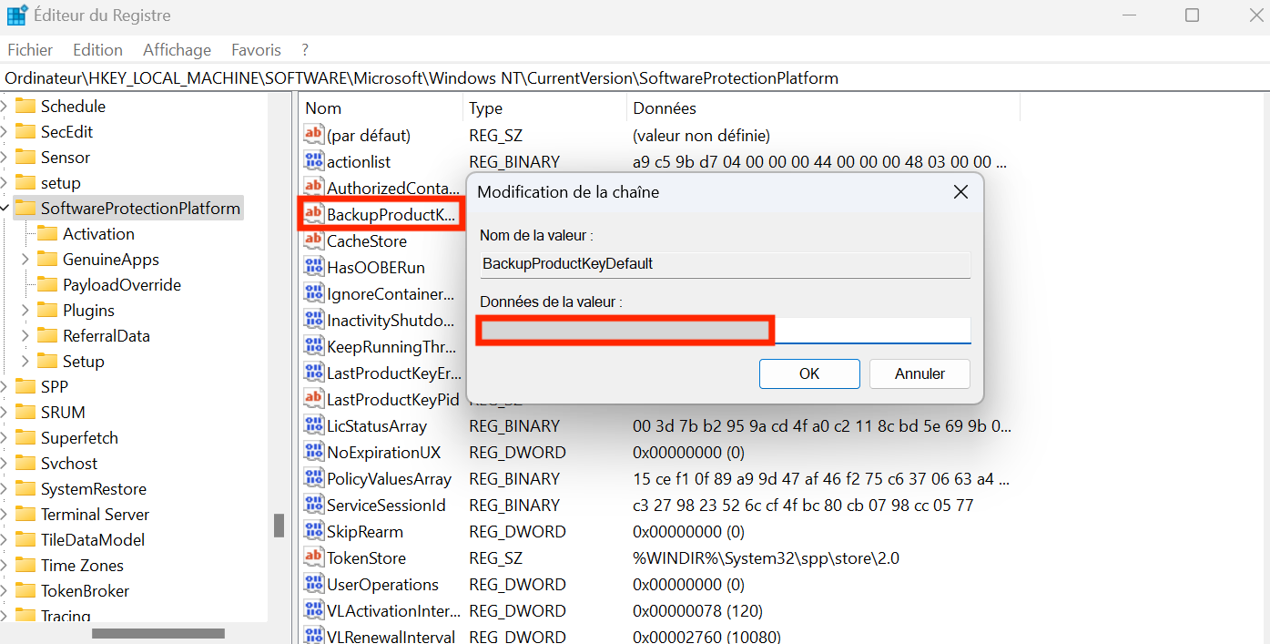Click the binary icon next to ServiceSessionId
Viewport: 1270px width, 644px height.
pyautogui.click(x=313, y=505)
